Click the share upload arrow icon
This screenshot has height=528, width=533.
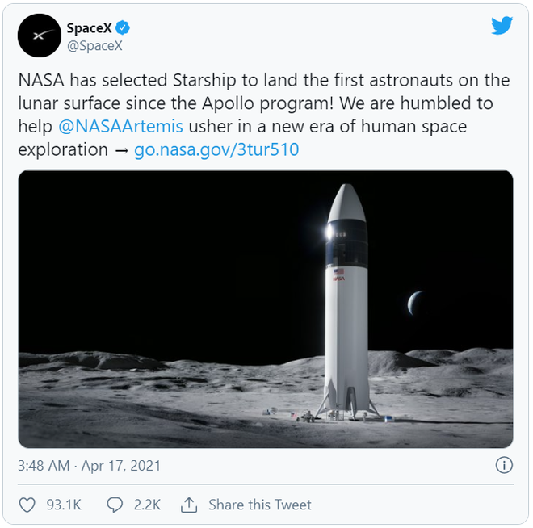tap(189, 505)
